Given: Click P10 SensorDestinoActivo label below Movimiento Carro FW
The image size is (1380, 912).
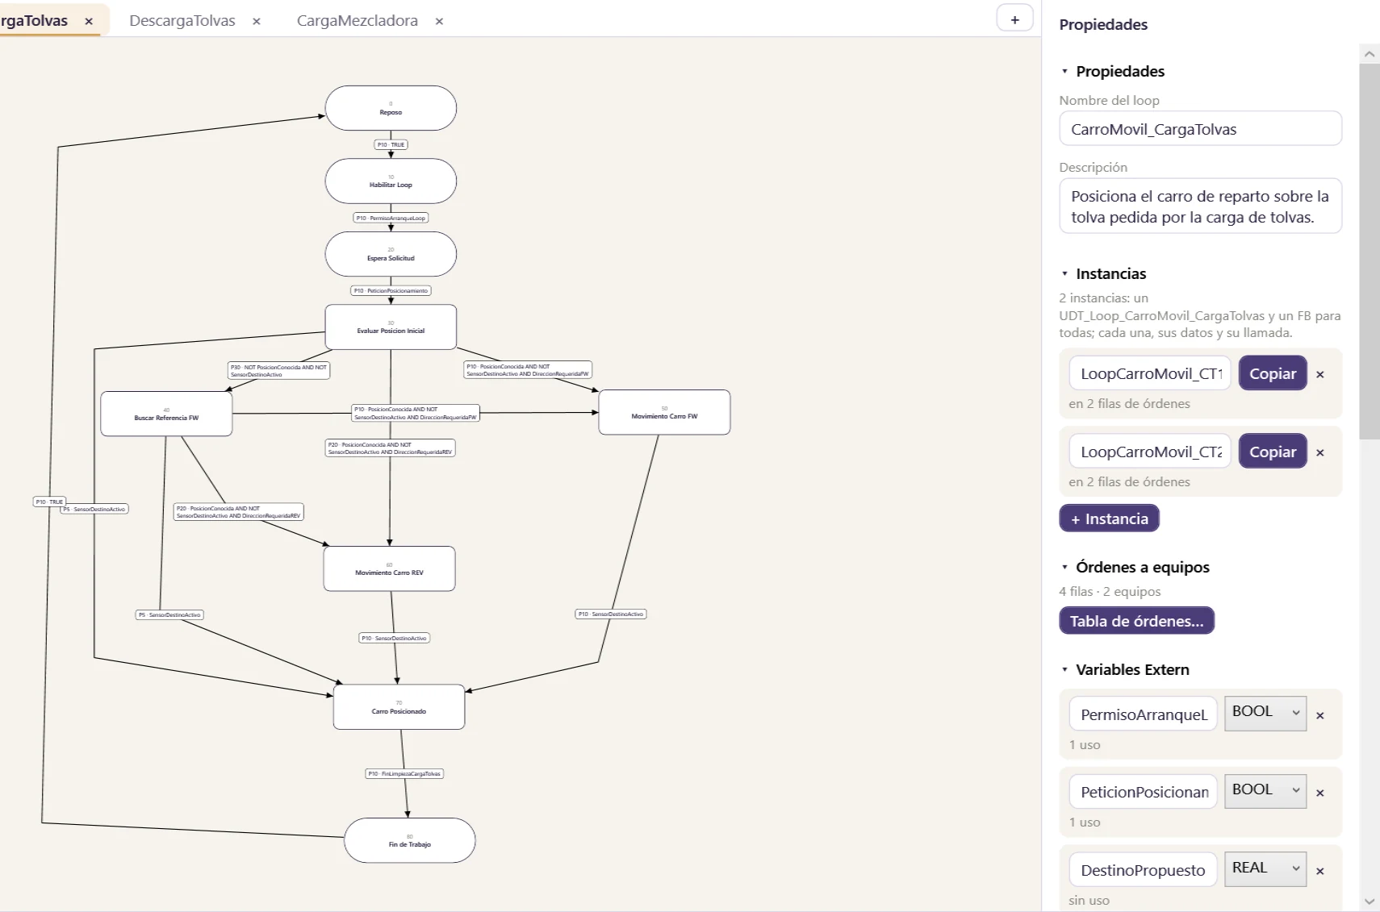Looking at the screenshot, I should [x=611, y=614].
